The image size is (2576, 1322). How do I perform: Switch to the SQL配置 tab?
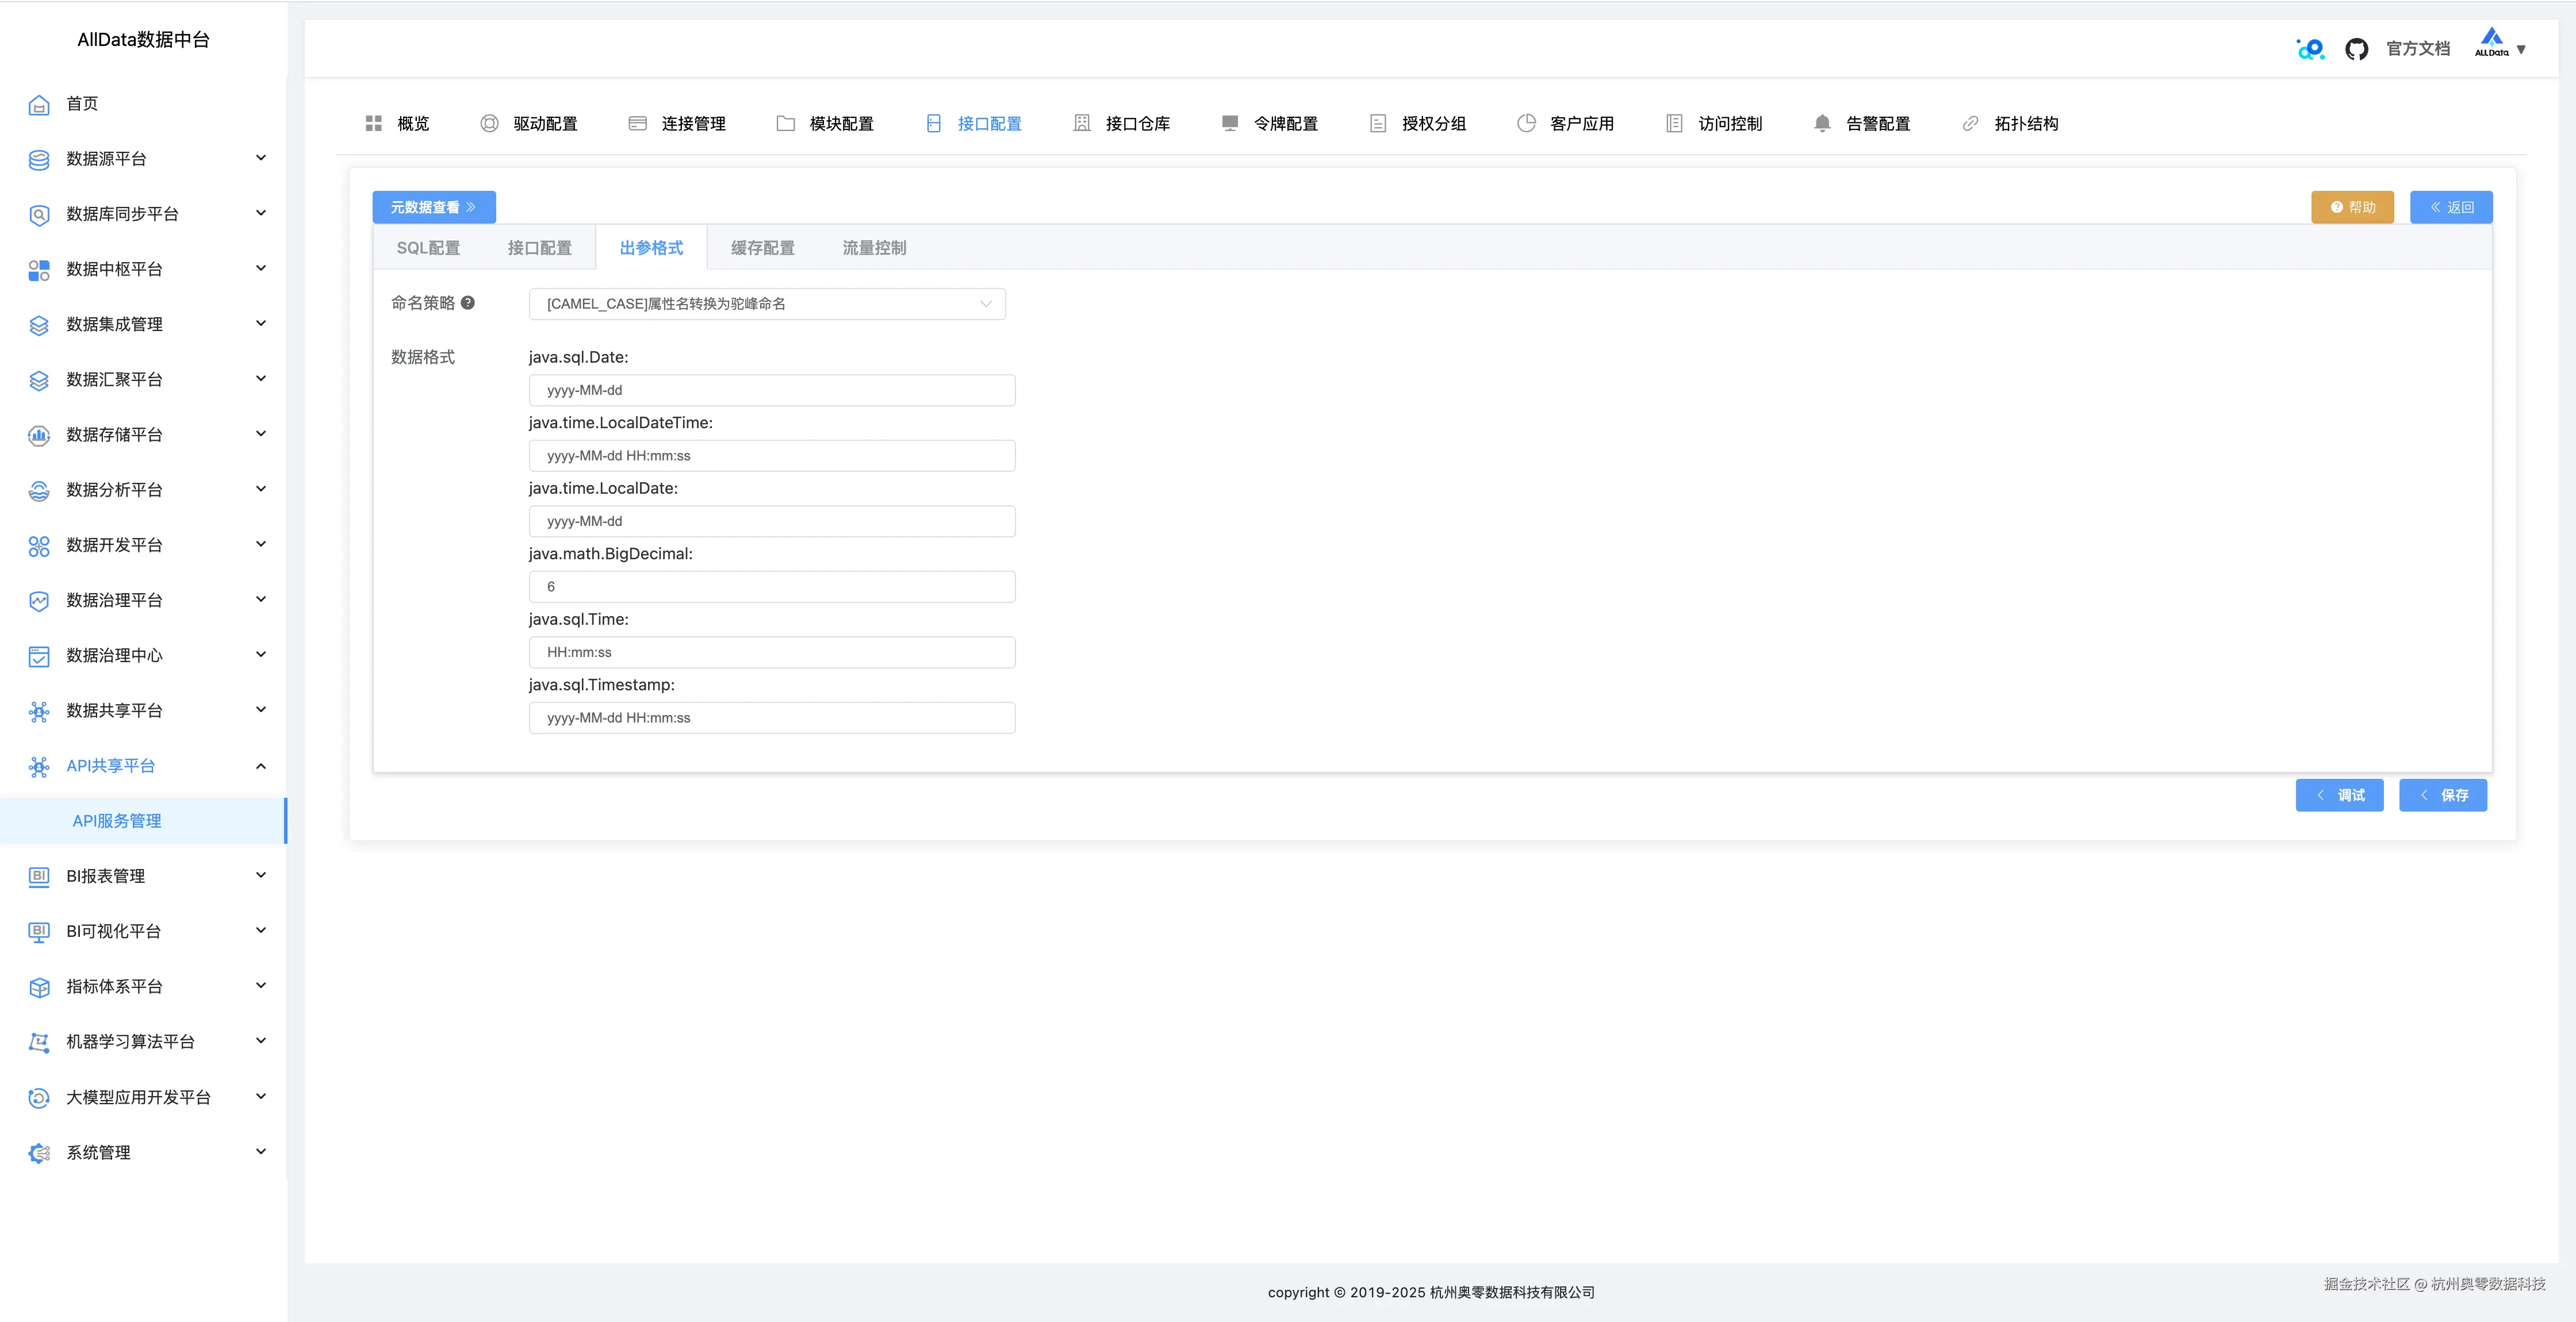click(x=428, y=248)
